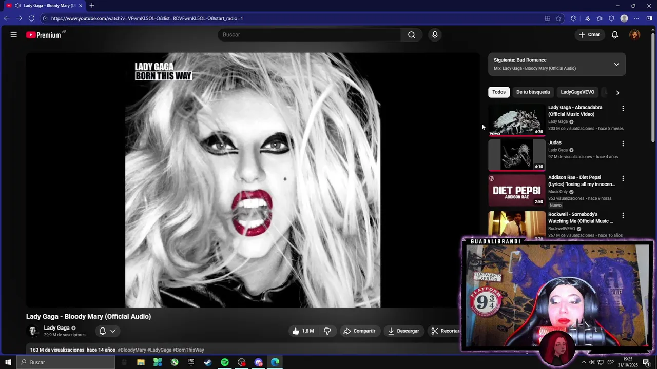The width and height of the screenshot is (657, 369).
Task: Open Epic Games launcher from taskbar
Action: coord(191,362)
